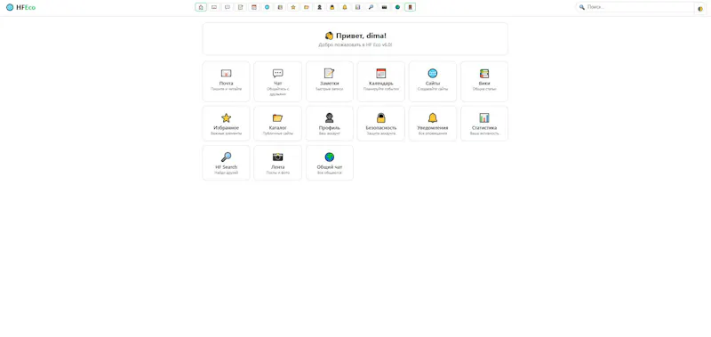Open the Безопасность card
Screen dimensions: 711x337
point(381,124)
